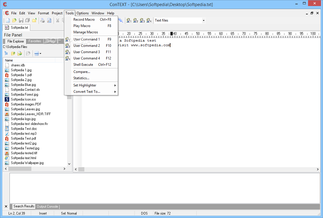Image resolution: width=323 pixels, height=218 pixels.
Task: Switch to the History tab
Action: 50,41
